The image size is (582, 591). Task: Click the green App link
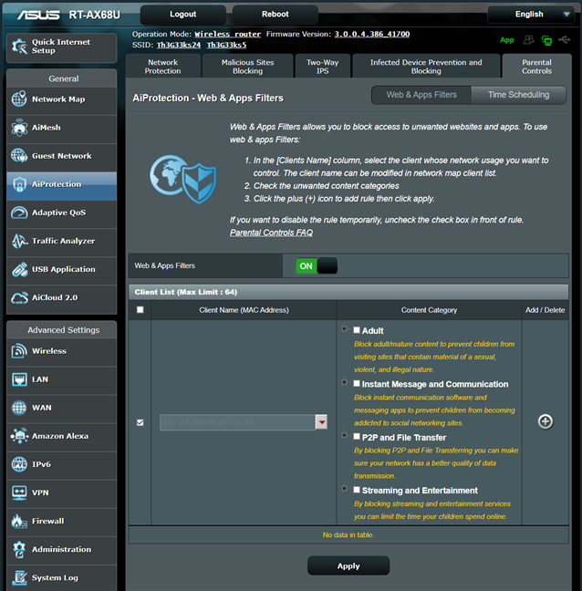click(507, 40)
